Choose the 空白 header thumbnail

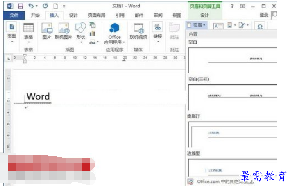[233, 60]
